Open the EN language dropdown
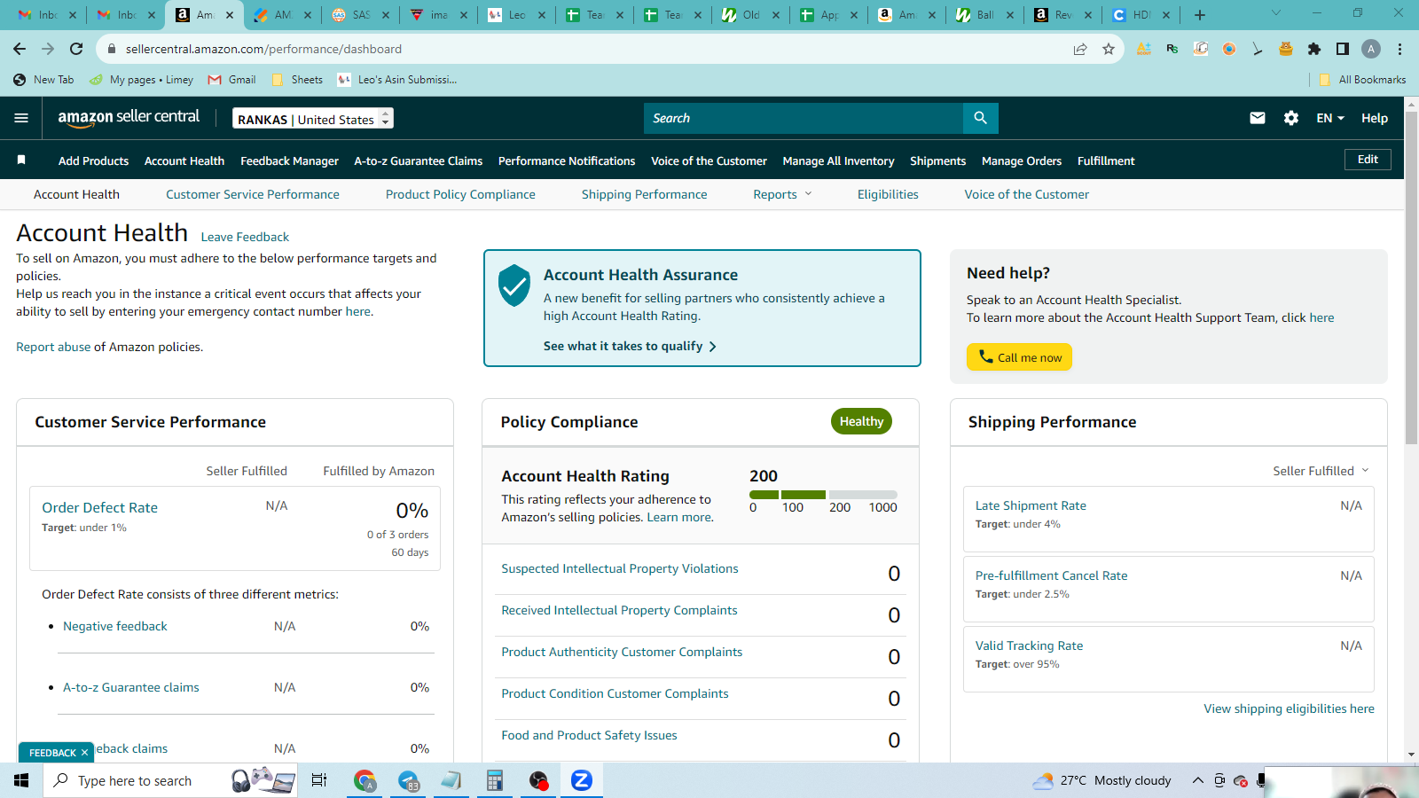 [x=1330, y=118]
